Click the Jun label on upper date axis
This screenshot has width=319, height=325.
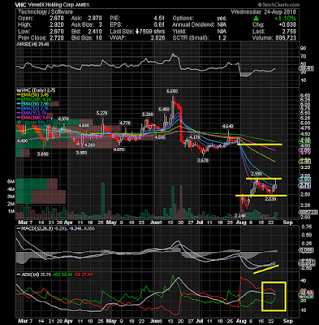pyautogui.click(x=156, y=223)
